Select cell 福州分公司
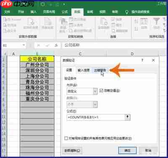 [x=37, y=93]
